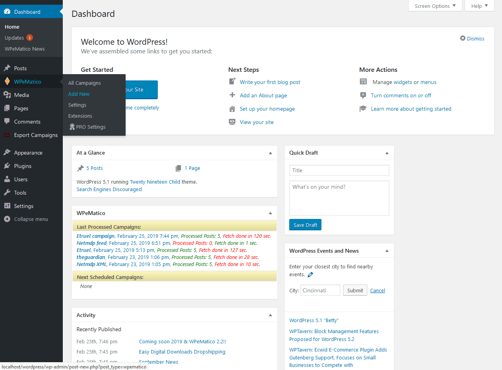
Task: Click the Save Draft button
Action: pos(305,224)
